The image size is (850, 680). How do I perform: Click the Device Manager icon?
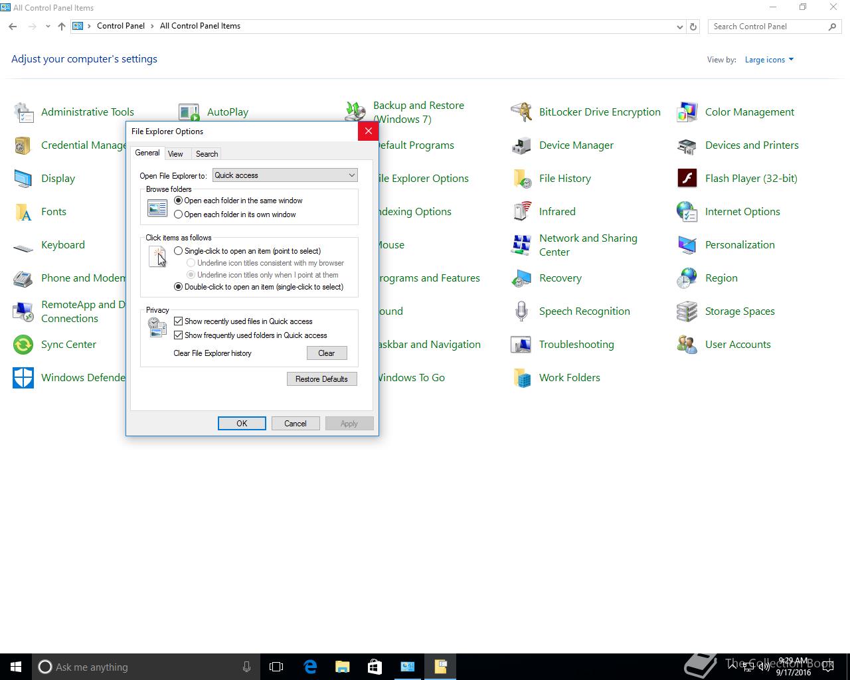pyautogui.click(x=521, y=145)
